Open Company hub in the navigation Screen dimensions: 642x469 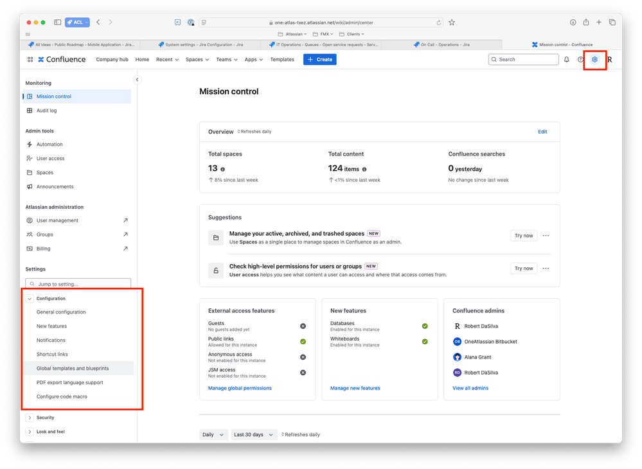click(x=112, y=60)
